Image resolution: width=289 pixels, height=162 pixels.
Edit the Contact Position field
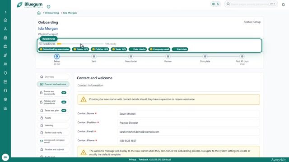189,123
